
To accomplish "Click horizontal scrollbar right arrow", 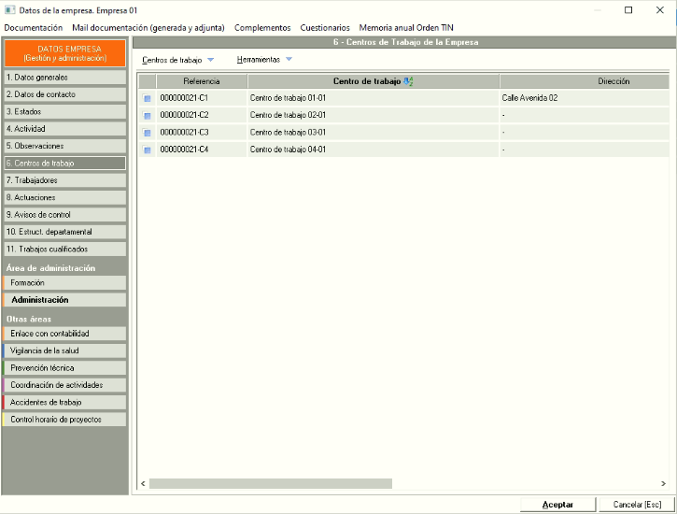I will (663, 483).
